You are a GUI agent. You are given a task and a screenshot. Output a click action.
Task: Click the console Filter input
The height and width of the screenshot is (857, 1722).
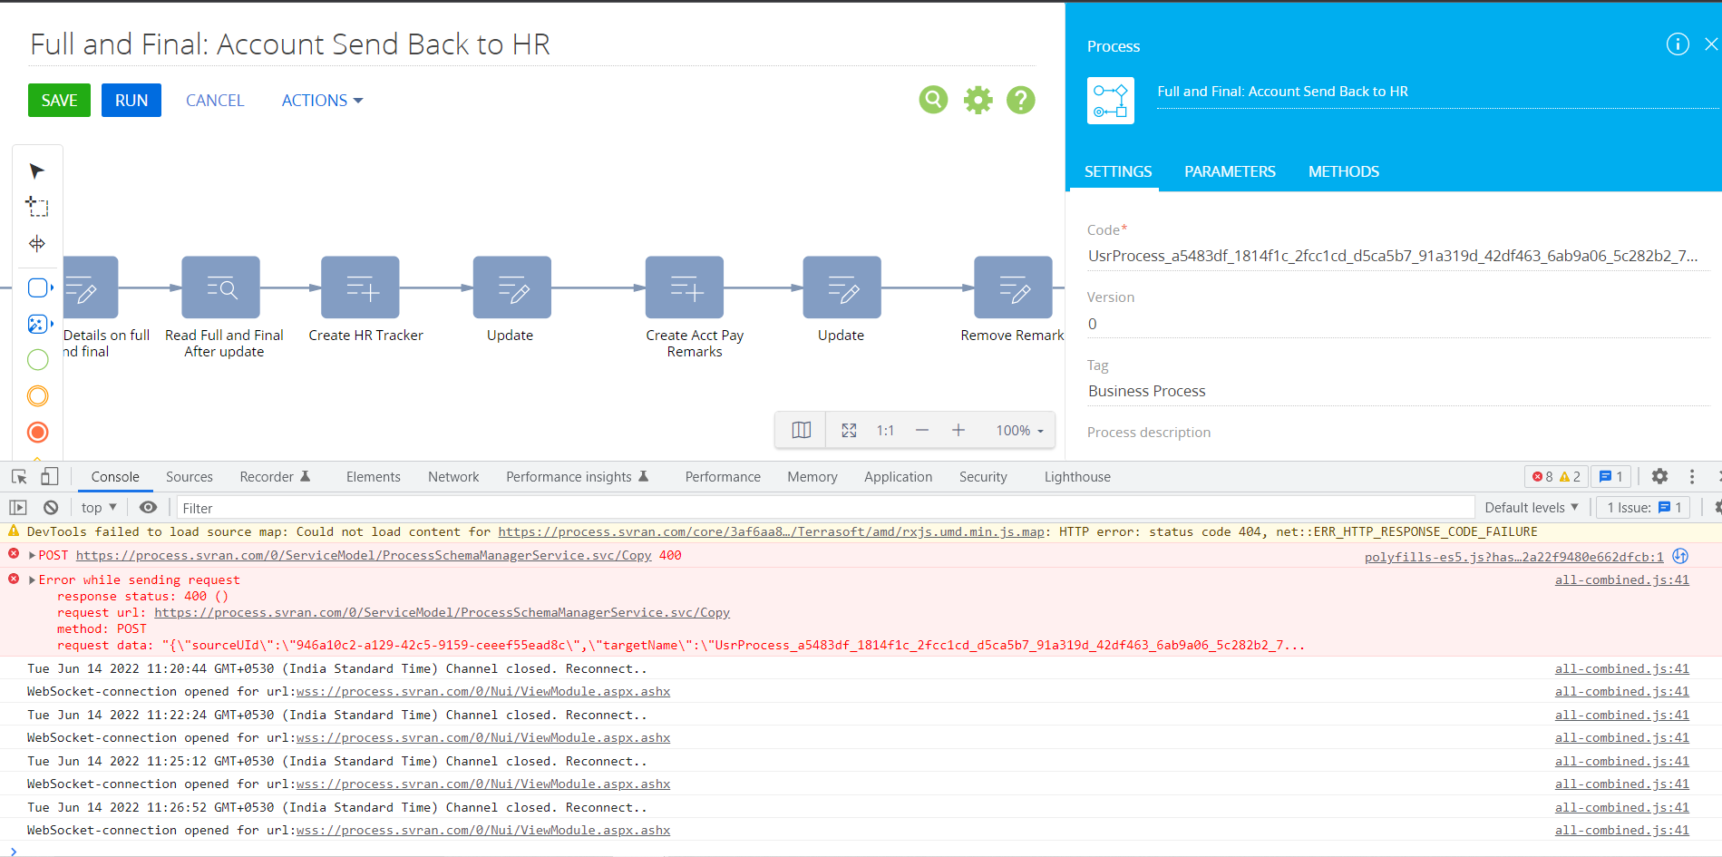825,508
